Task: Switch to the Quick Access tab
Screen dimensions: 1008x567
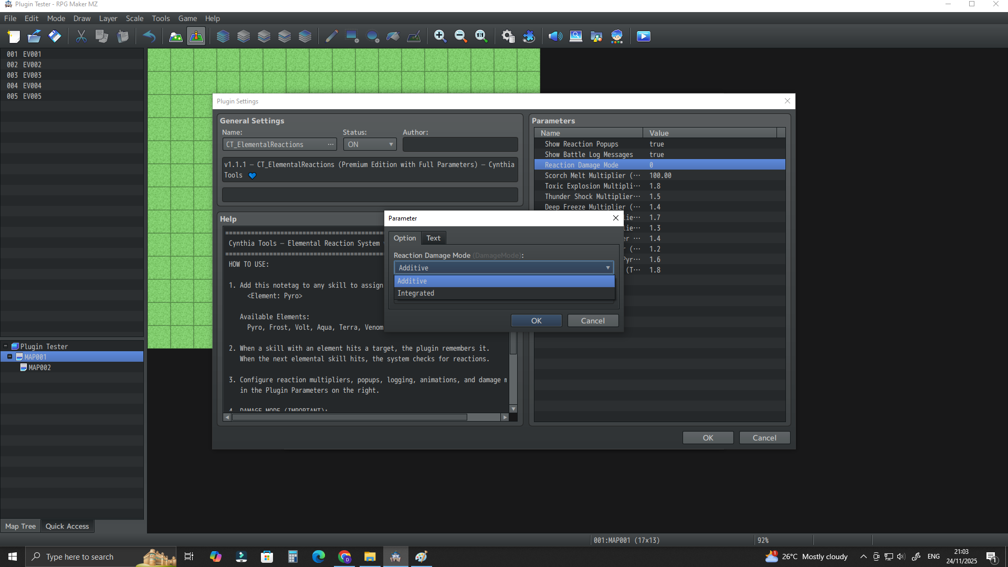Action: [x=67, y=526]
